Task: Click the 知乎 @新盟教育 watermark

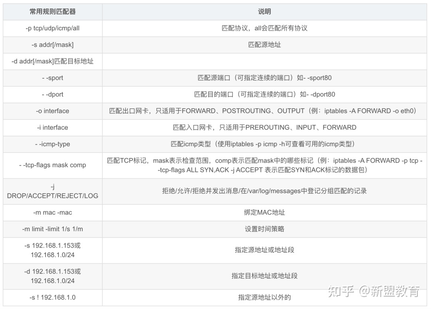Action: pos(373,291)
